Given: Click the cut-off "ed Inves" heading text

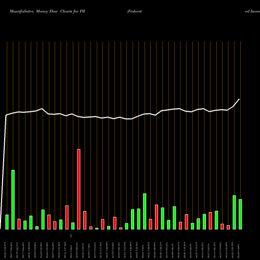Looking at the screenshot, I should pyautogui.click(x=252, y=11).
